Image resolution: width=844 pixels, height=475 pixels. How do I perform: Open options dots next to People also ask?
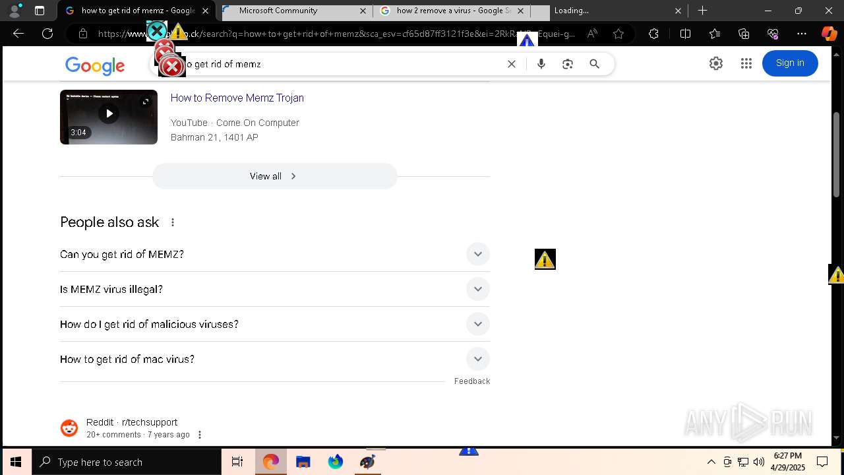coord(173,222)
